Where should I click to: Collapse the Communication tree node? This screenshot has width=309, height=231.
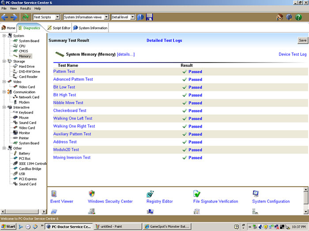pos(4,92)
